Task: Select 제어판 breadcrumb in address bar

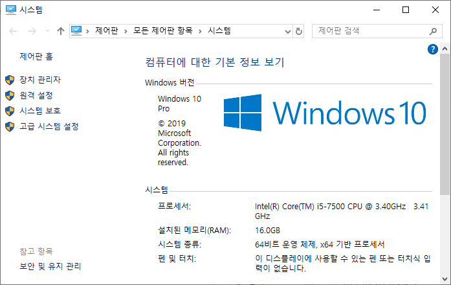Action: coord(107,31)
